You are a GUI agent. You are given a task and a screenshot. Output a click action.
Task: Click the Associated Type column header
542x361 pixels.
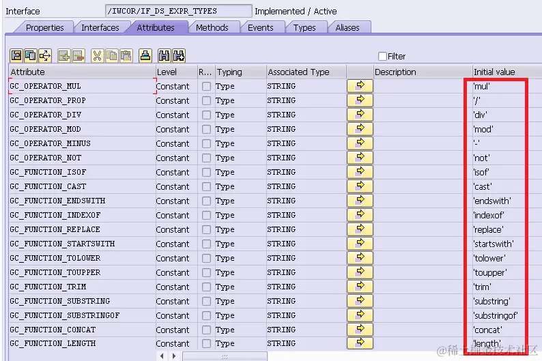pos(306,72)
